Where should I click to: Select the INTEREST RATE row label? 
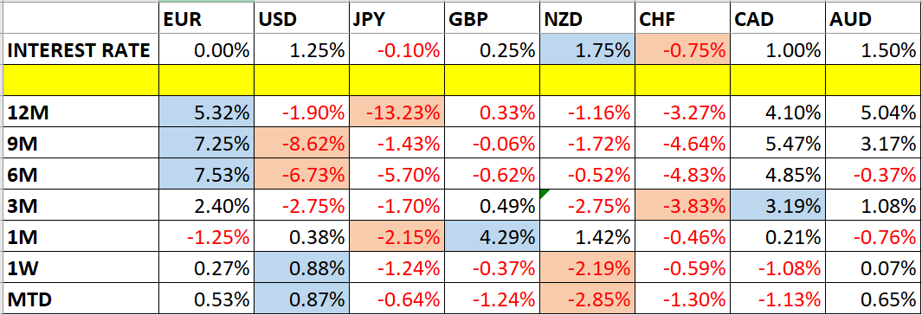pyautogui.click(x=79, y=50)
